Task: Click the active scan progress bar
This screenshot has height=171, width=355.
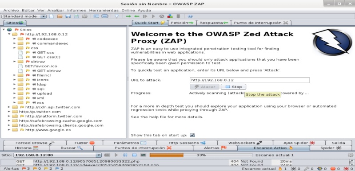Action: pyautogui.click(x=201, y=155)
